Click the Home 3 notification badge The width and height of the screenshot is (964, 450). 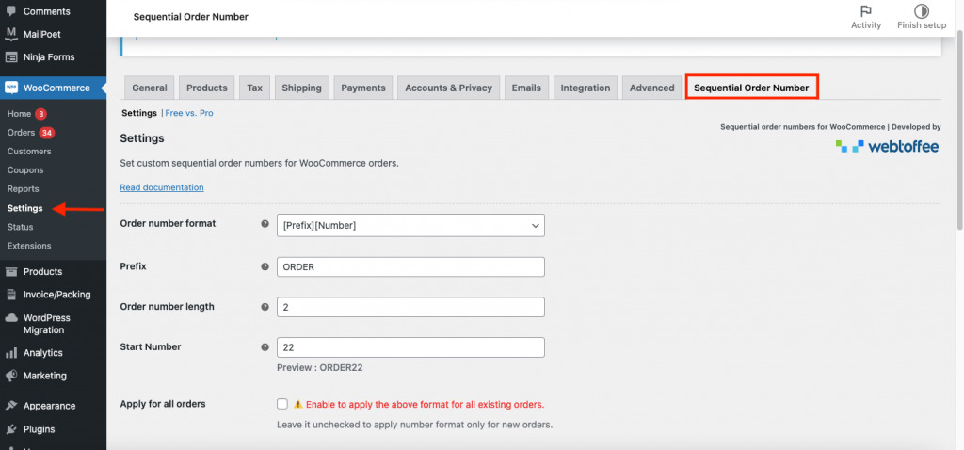tap(40, 114)
